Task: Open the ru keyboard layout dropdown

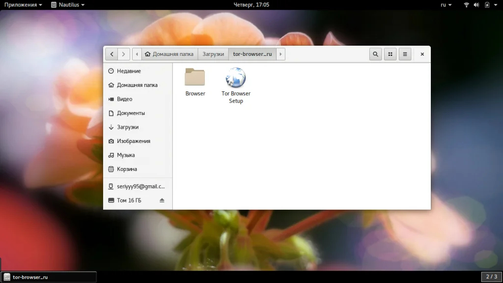Action: tap(446, 4)
